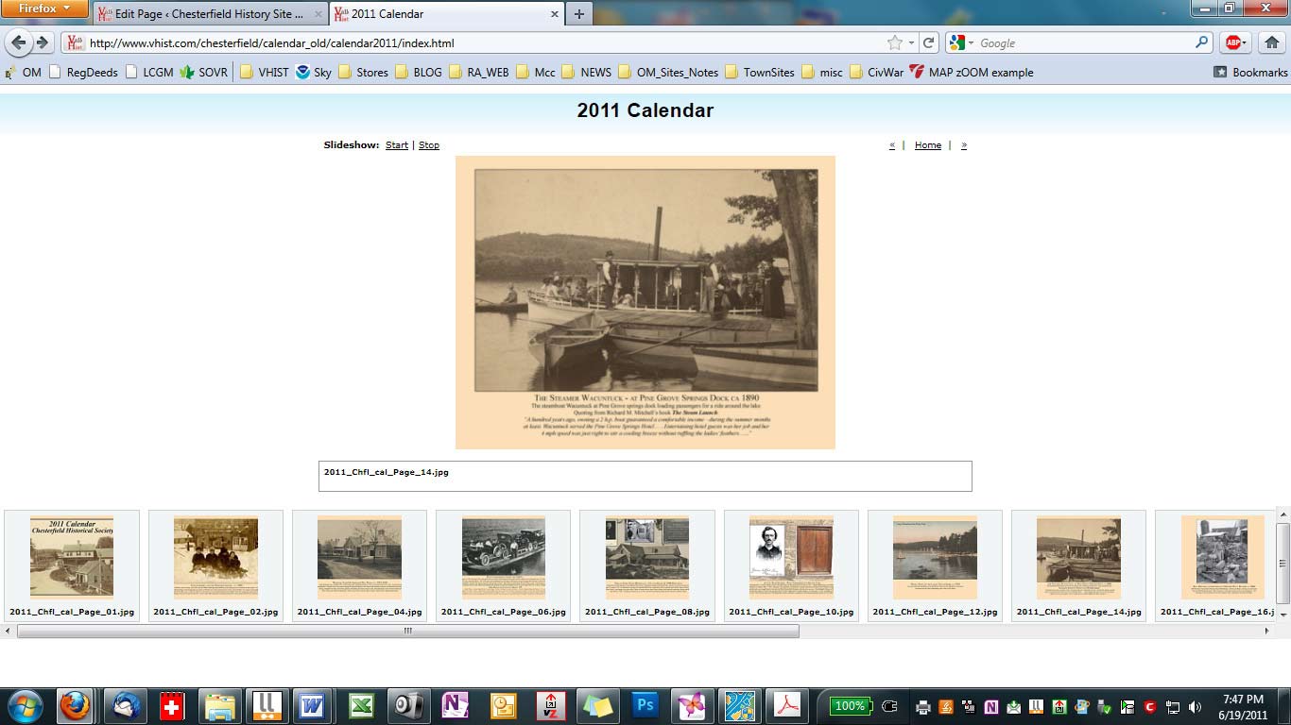Go to next image with » link
Viewport: 1291px width, 725px height.
(964, 144)
